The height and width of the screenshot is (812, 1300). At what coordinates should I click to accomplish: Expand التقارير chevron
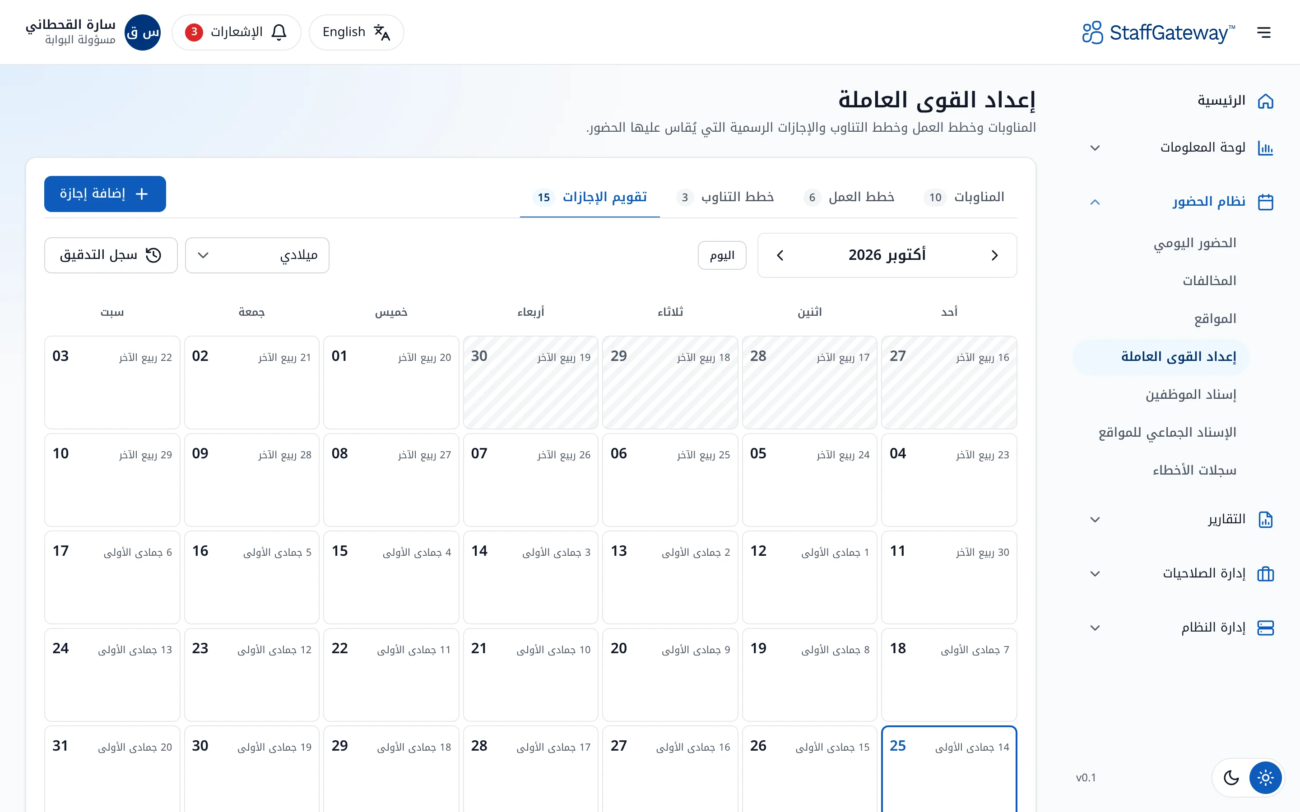click(x=1095, y=519)
